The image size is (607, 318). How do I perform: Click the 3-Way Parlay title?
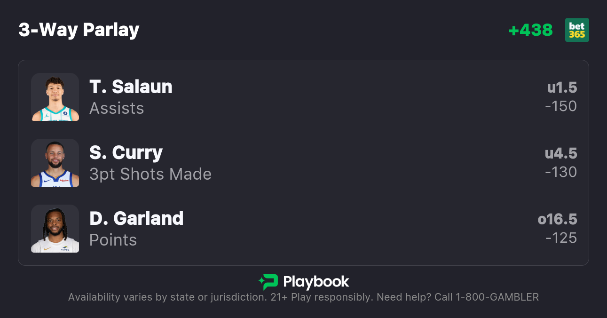[x=79, y=30]
